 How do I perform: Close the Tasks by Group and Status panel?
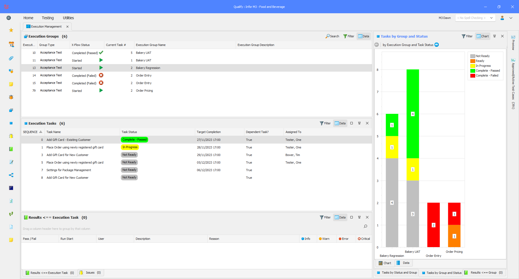click(503, 36)
